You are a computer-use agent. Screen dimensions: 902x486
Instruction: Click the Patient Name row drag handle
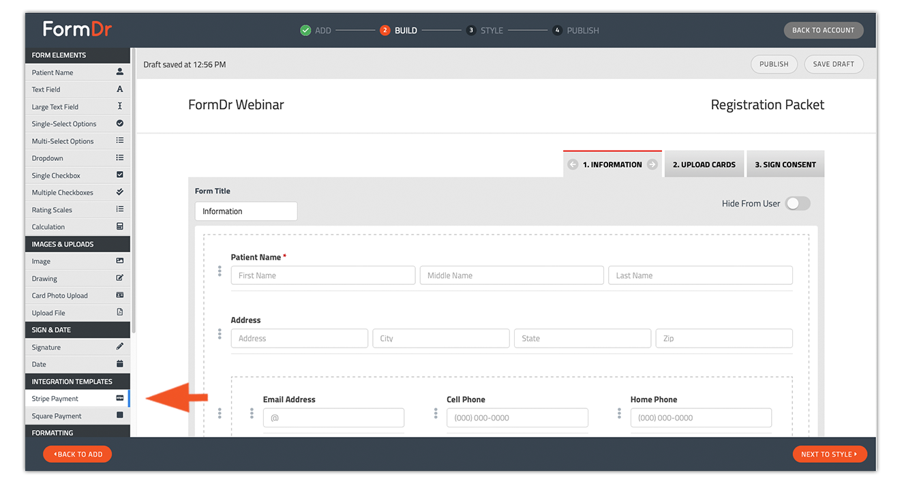click(220, 271)
